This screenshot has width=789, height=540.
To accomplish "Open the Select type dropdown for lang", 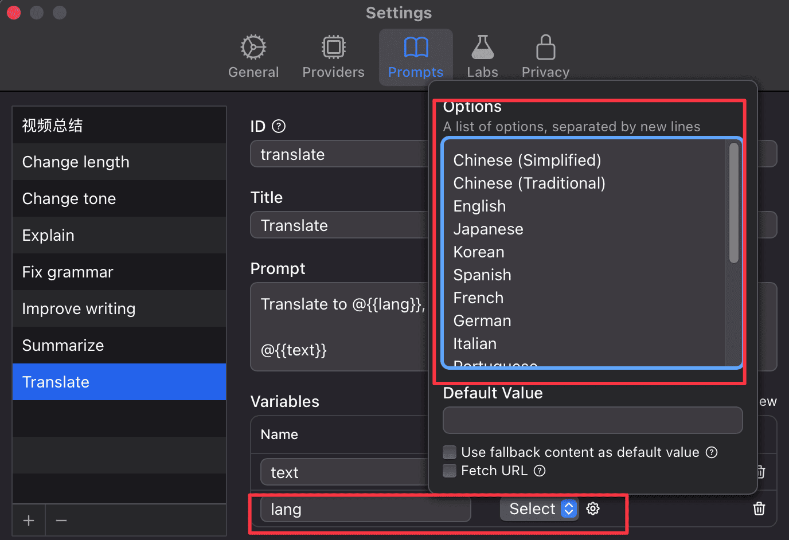I will coord(539,508).
